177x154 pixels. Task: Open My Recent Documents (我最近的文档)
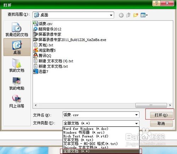coord(17,29)
